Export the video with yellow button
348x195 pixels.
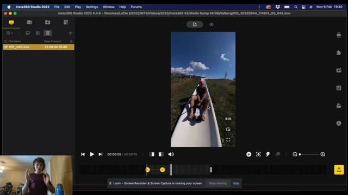pos(339,170)
